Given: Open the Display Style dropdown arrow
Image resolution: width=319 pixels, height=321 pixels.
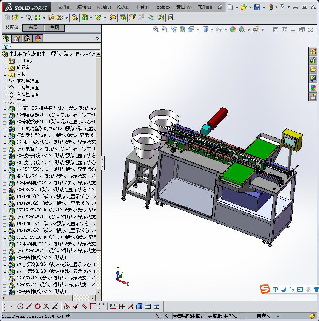Looking at the screenshot, I should (211, 29).
